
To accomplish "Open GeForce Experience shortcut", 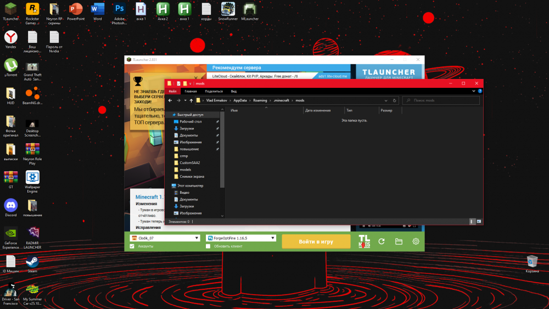I will click(10, 238).
